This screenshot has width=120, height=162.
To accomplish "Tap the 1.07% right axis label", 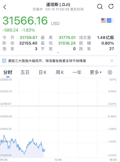I will pyautogui.click(x=112, y=80).
